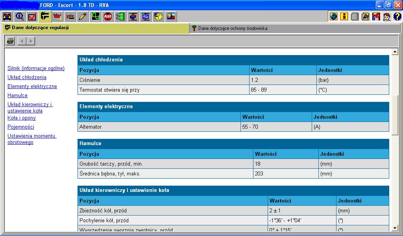Open the ABS brake system icon
The width and height of the screenshot is (403, 236).
point(108,17)
